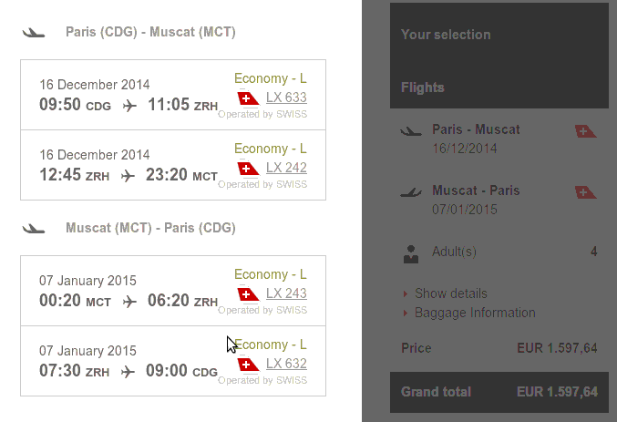Viewport: 617px width, 422px height.
Task: Click SWISS tail logo next to LX 632
Action: click(248, 365)
